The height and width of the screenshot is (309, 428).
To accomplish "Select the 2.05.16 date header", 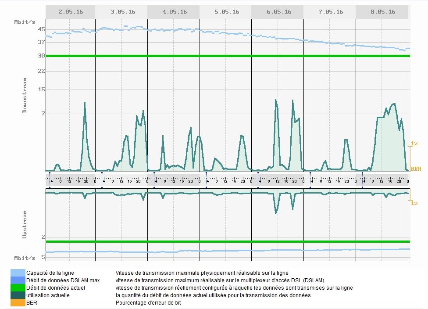I will [x=71, y=12].
